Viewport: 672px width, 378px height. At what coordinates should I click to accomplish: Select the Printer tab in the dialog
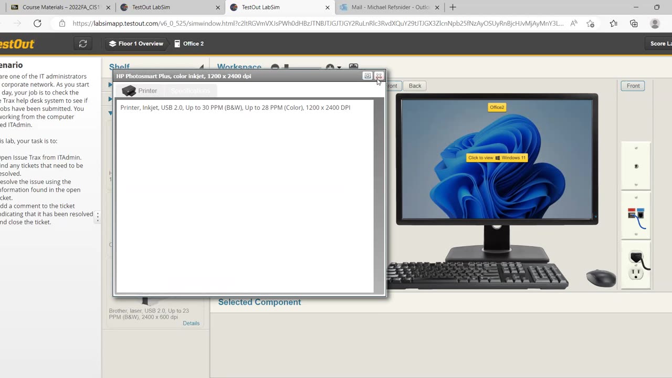coord(140,91)
